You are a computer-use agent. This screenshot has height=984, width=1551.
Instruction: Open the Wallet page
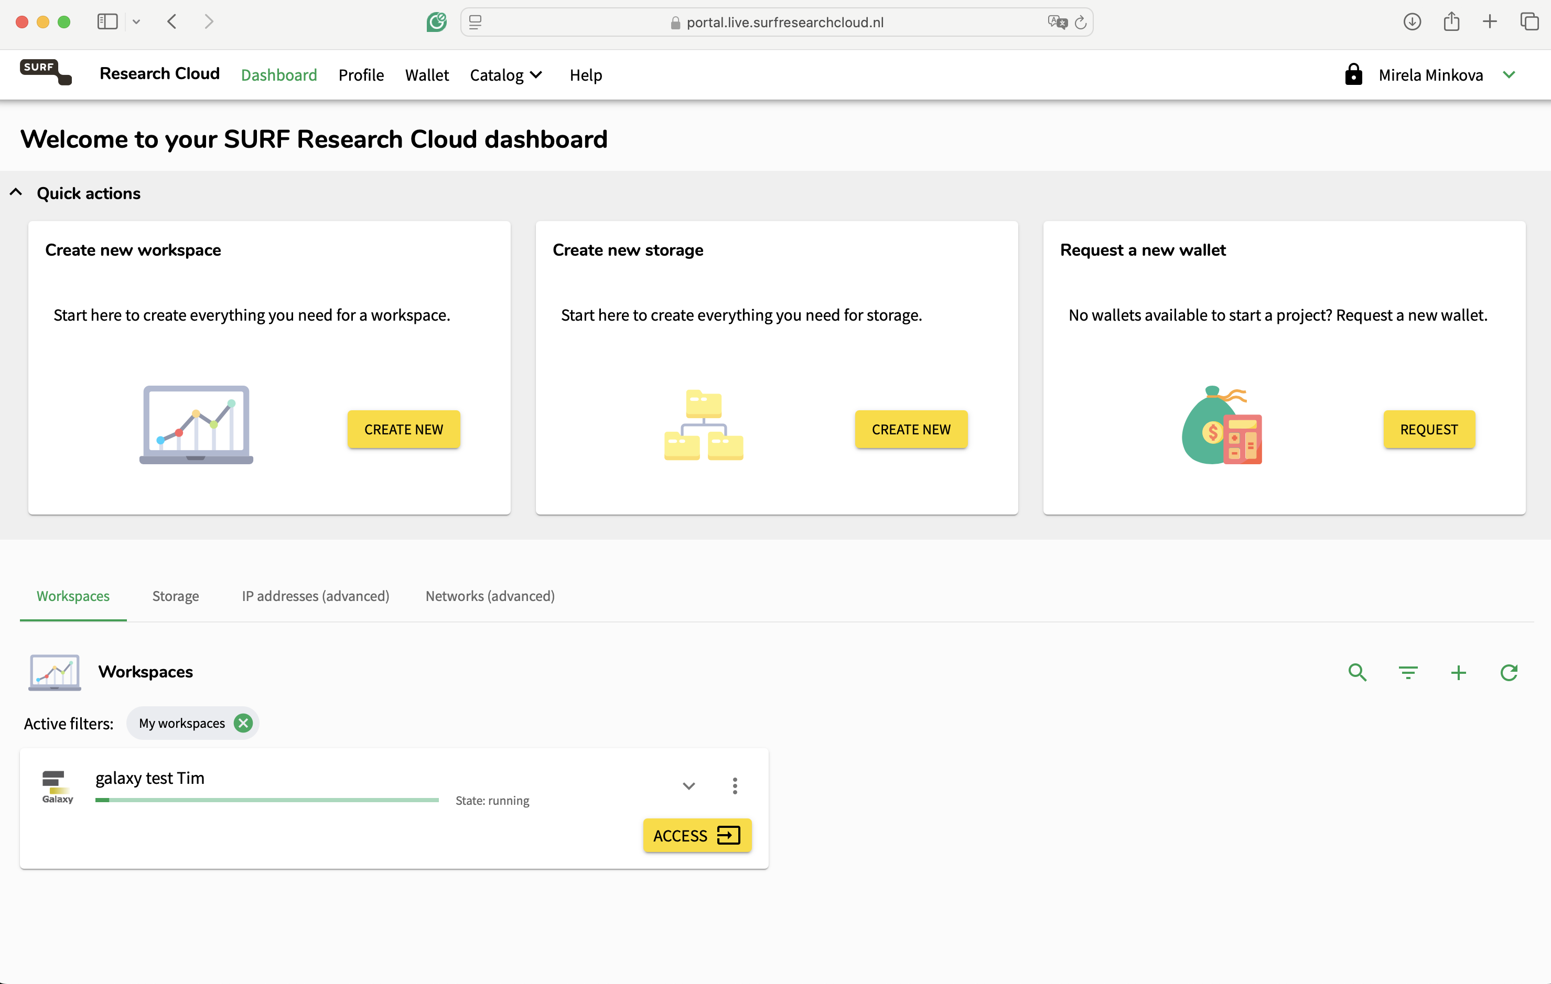click(426, 75)
